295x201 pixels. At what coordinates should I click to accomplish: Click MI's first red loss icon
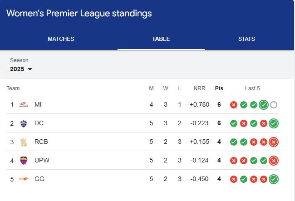point(234,105)
